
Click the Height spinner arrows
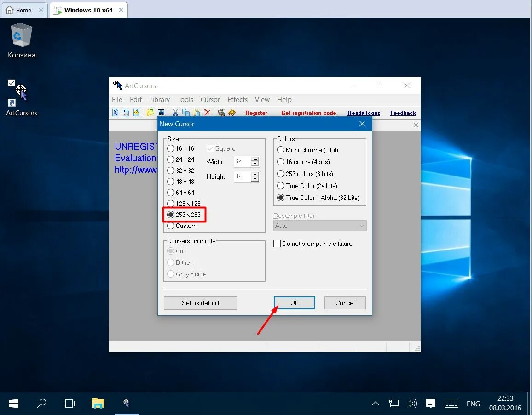(255, 176)
